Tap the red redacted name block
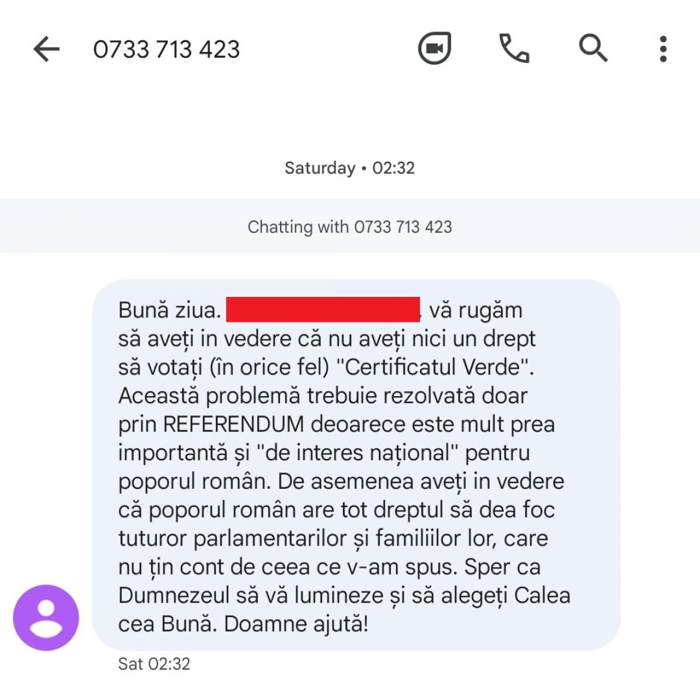 click(x=323, y=309)
